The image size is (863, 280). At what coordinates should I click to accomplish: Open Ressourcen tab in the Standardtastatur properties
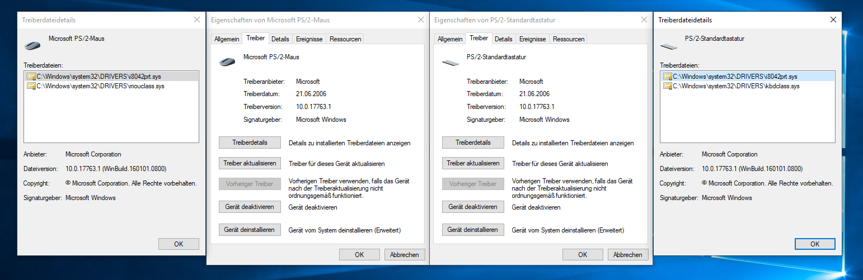[569, 39]
